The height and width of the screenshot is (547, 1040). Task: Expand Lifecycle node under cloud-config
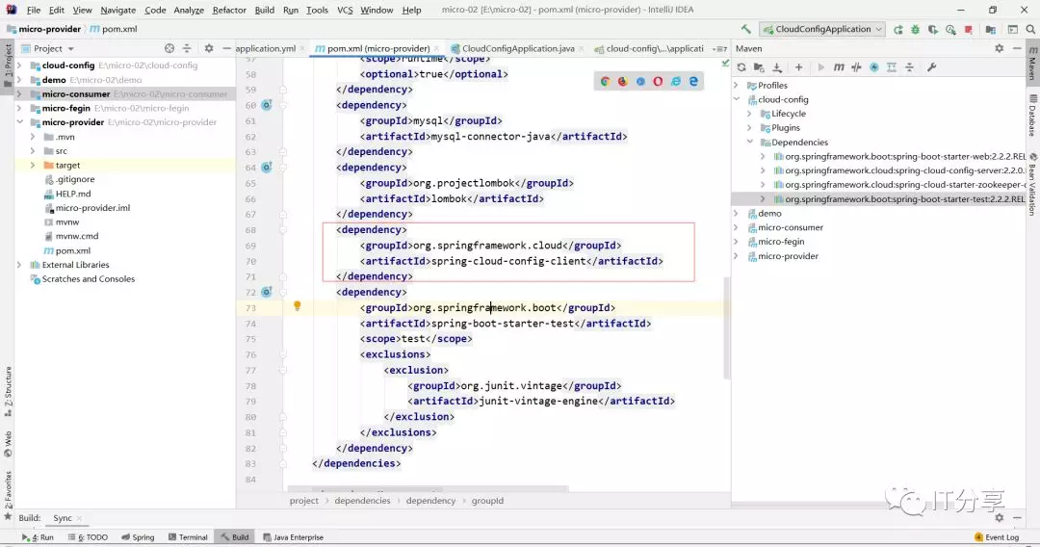tap(750, 114)
